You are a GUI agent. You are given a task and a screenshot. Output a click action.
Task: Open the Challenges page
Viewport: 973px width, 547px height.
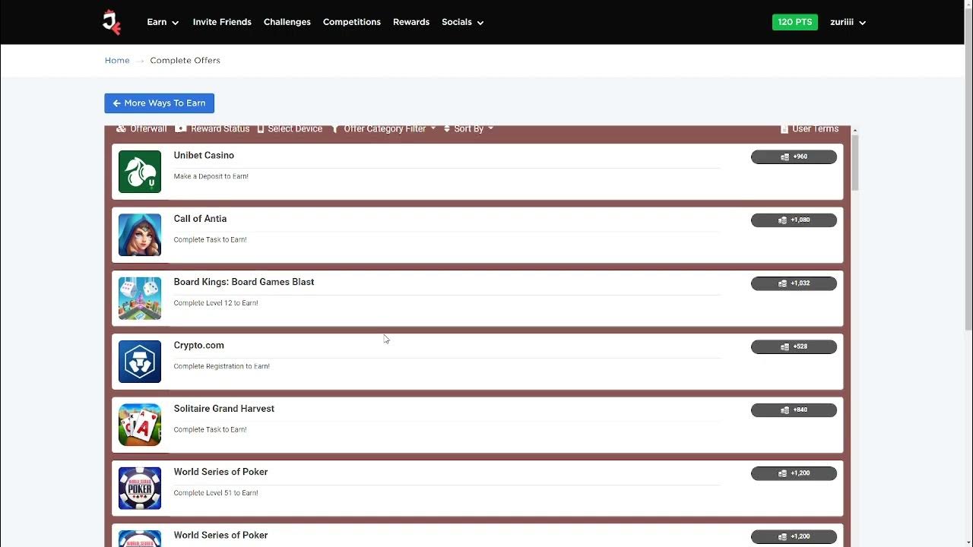[287, 22]
